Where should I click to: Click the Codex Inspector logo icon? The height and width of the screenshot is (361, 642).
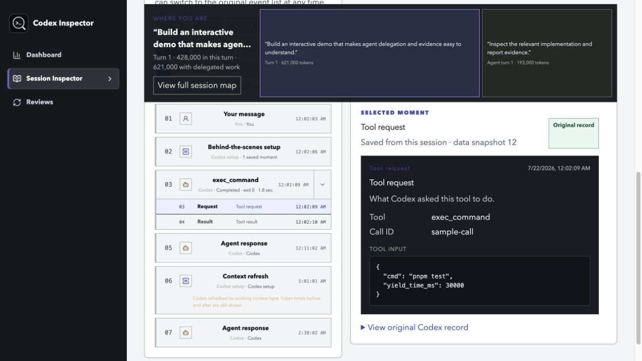pos(19,23)
